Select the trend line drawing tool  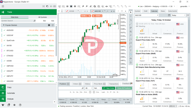click(131, 24)
